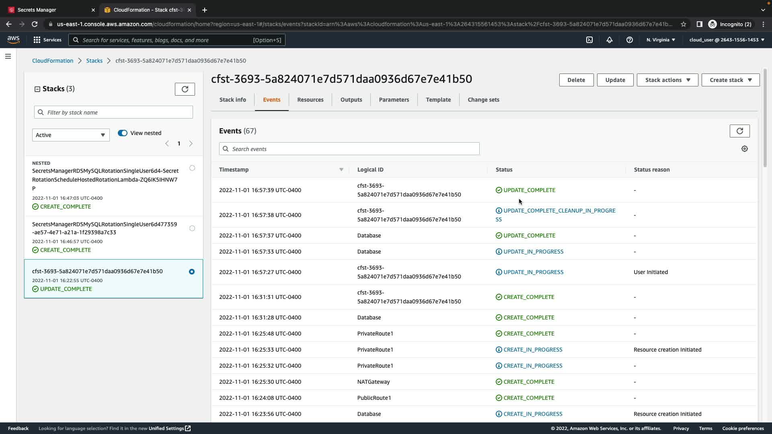Open events table preferences gear
Image resolution: width=772 pixels, height=434 pixels.
coord(745,149)
